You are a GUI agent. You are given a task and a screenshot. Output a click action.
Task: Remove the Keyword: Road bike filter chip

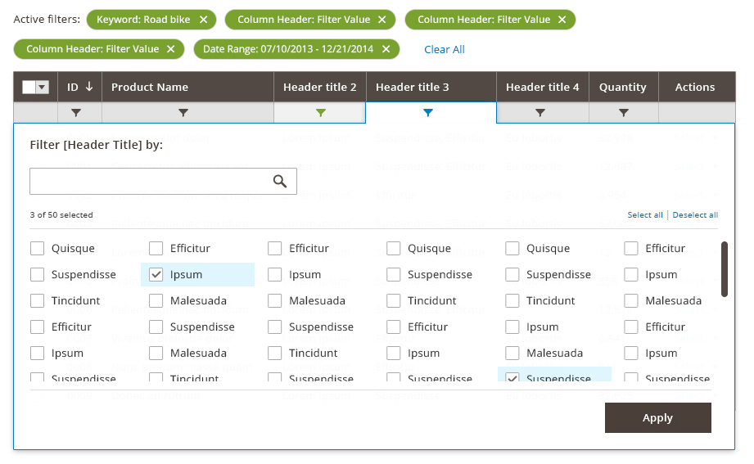tap(203, 20)
